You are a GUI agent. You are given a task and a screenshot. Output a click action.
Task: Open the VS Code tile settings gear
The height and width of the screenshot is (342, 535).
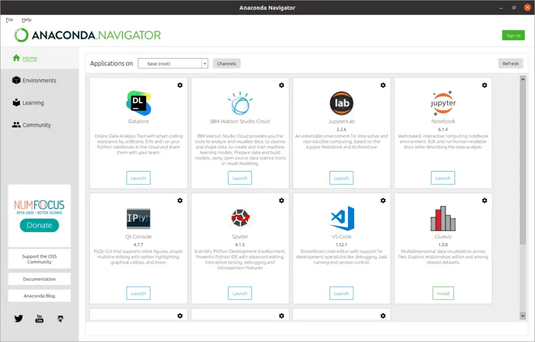point(382,200)
